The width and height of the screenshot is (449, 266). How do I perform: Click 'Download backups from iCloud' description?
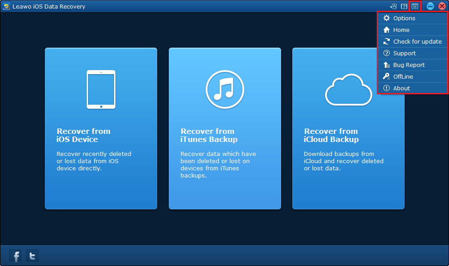tap(343, 161)
